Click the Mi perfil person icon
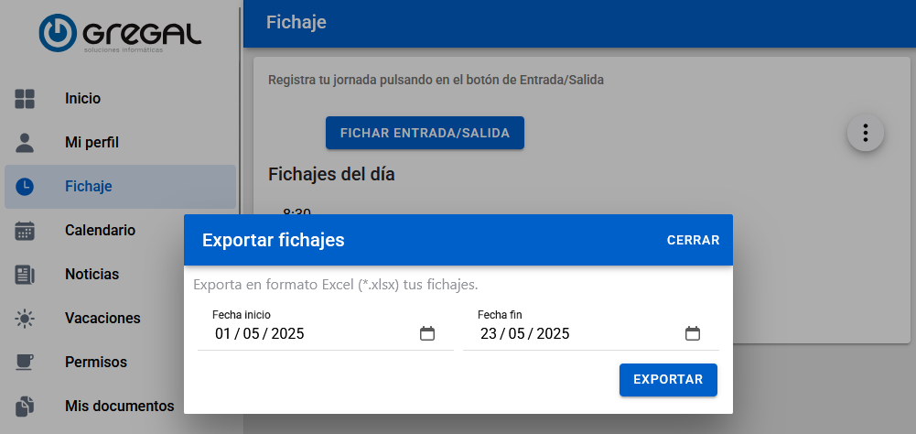The width and height of the screenshot is (916, 434). (25, 143)
